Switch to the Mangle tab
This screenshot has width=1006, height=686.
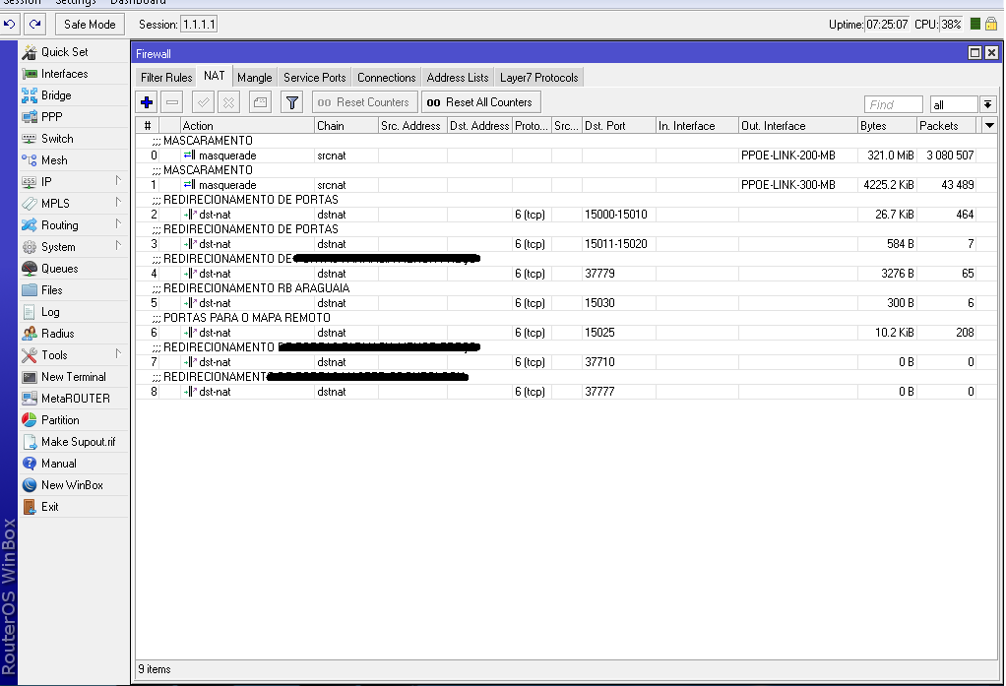click(255, 78)
